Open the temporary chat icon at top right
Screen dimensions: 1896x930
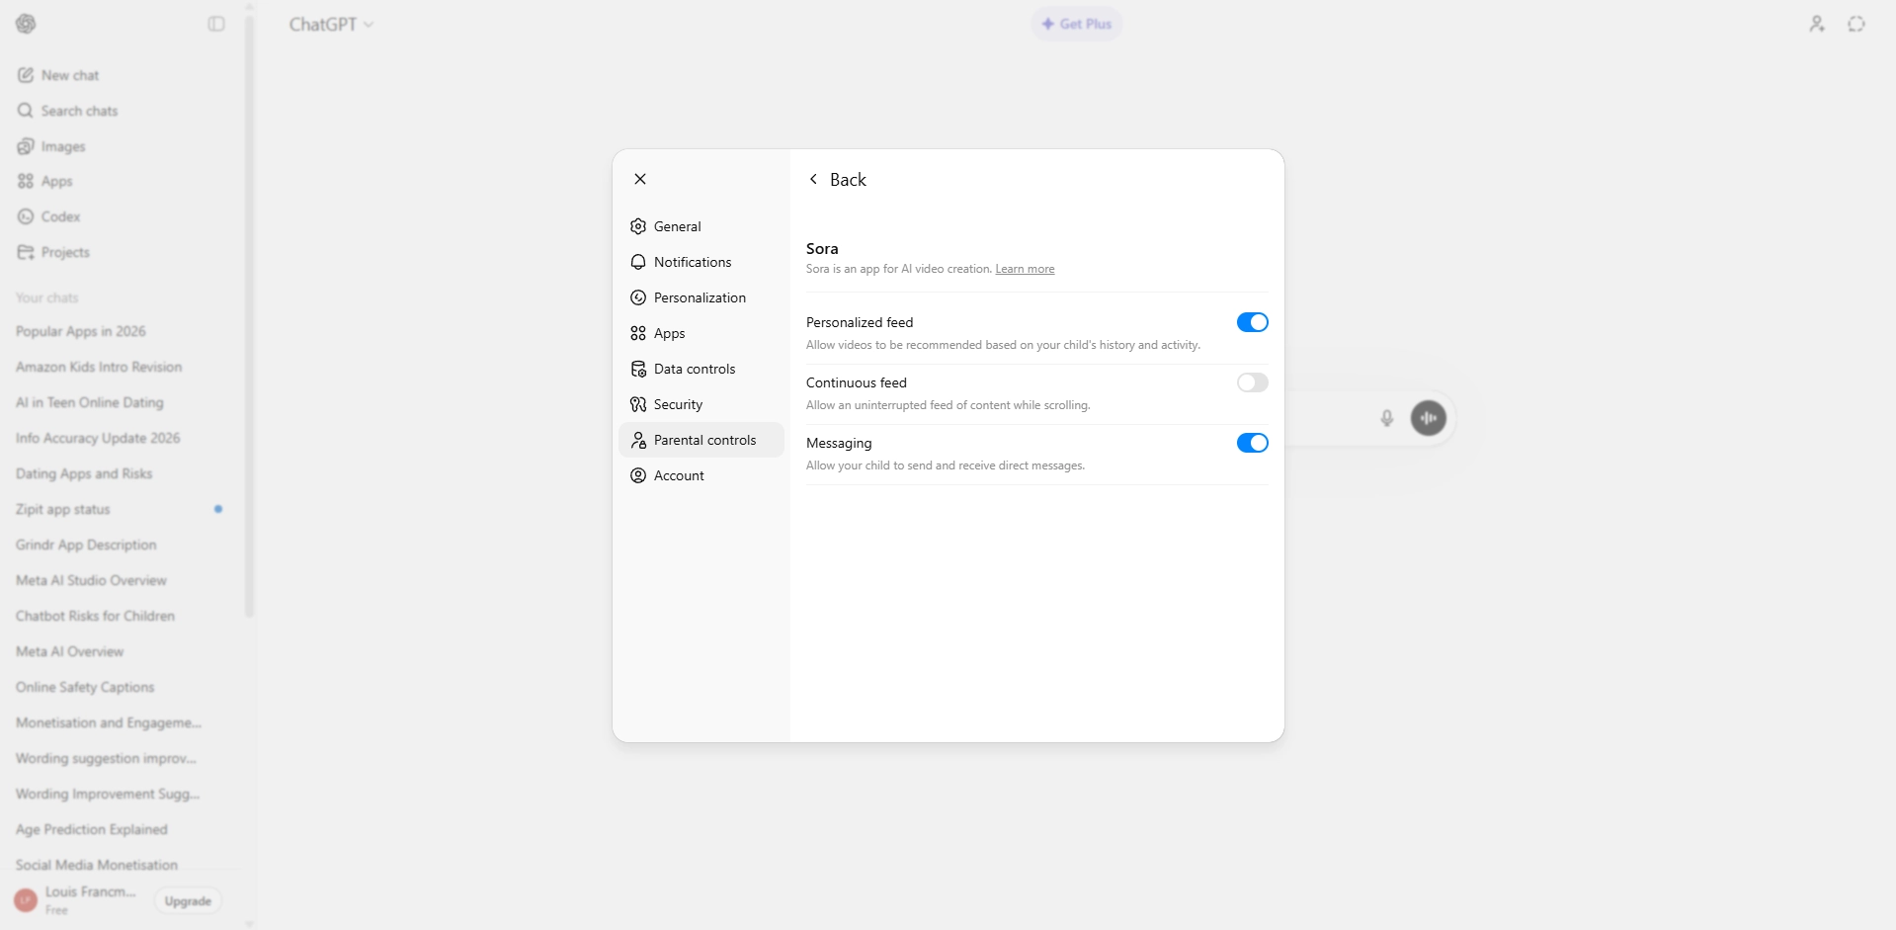(1855, 24)
